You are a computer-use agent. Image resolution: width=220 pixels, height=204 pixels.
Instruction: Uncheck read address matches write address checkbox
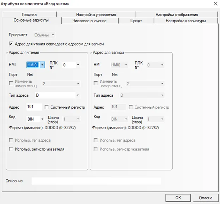point(11,44)
